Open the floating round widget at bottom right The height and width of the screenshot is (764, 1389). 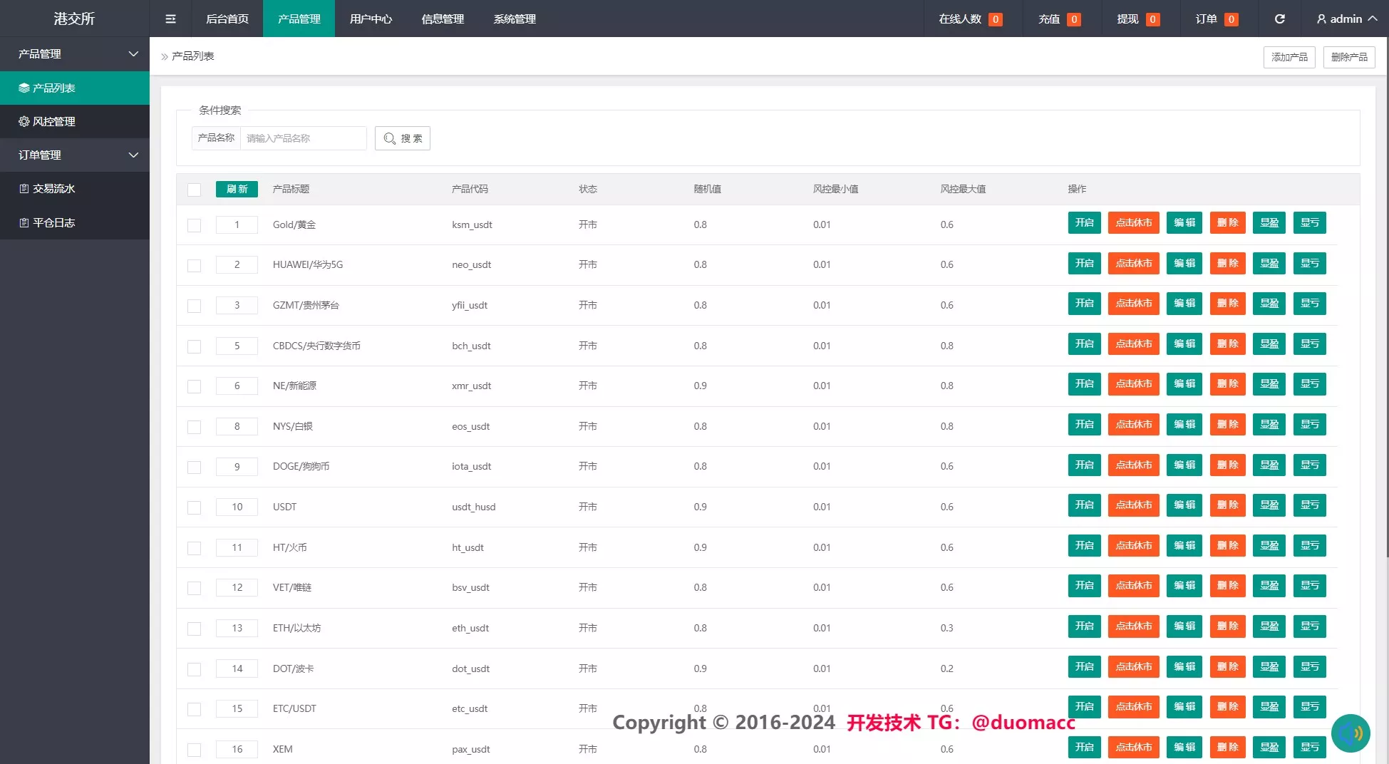point(1350,733)
